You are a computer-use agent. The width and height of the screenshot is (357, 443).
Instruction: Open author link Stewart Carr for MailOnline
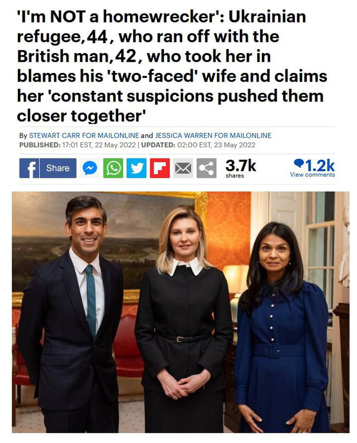pos(84,136)
